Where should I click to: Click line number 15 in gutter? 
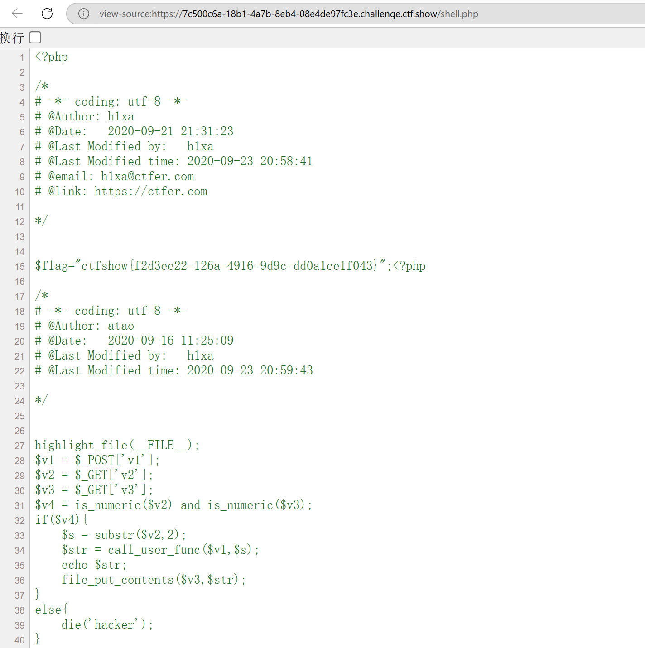point(20,266)
